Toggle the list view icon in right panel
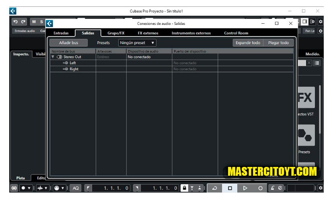333x199 pixels. (317, 63)
